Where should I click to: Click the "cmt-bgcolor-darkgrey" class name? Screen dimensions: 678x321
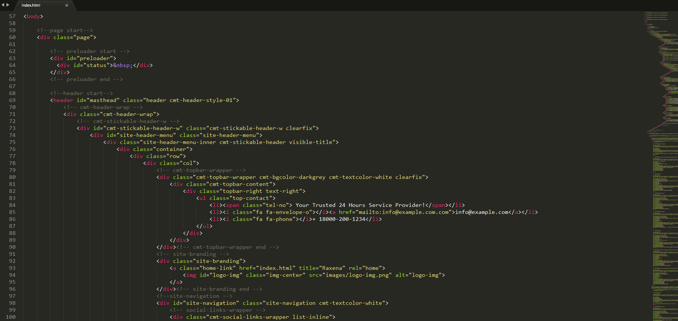point(292,177)
